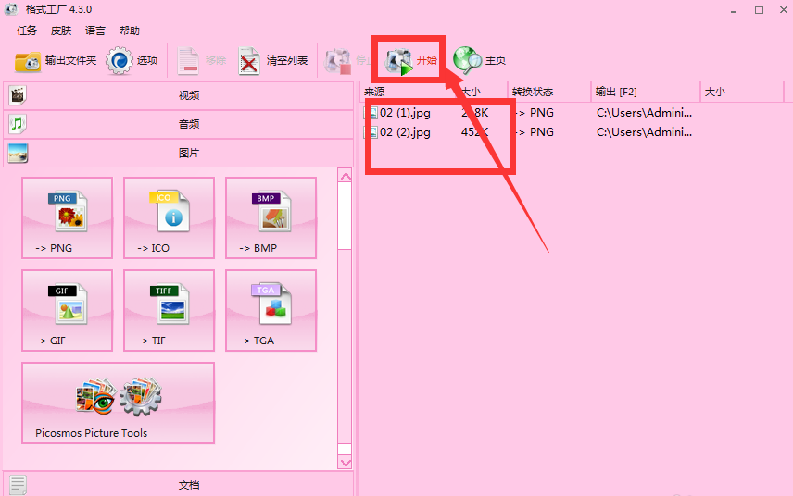
Task: Open the 输出文件夹 output folder
Action: click(56, 60)
